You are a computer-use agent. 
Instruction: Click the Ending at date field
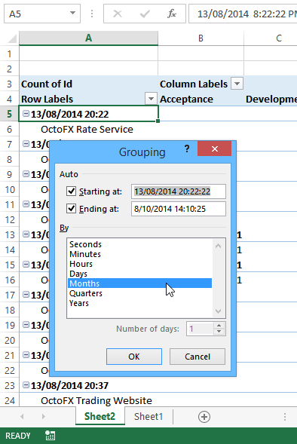179,209
